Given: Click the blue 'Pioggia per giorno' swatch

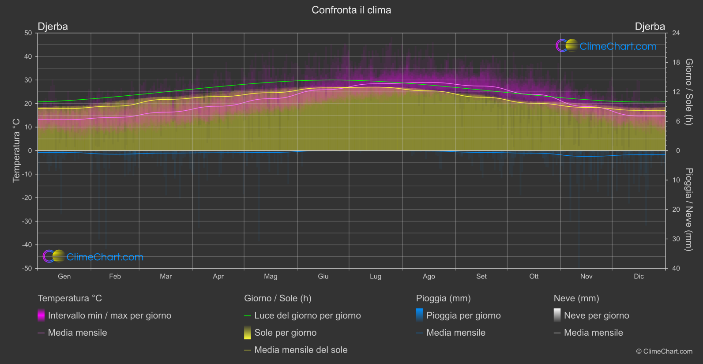Looking at the screenshot, I should click(x=420, y=315).
